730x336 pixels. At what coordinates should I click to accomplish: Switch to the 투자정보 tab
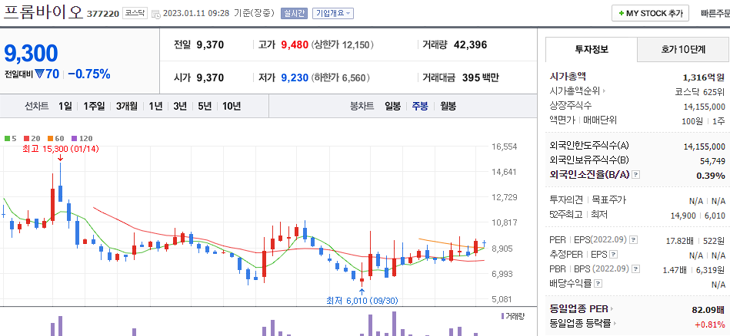[x=591, y=49]
